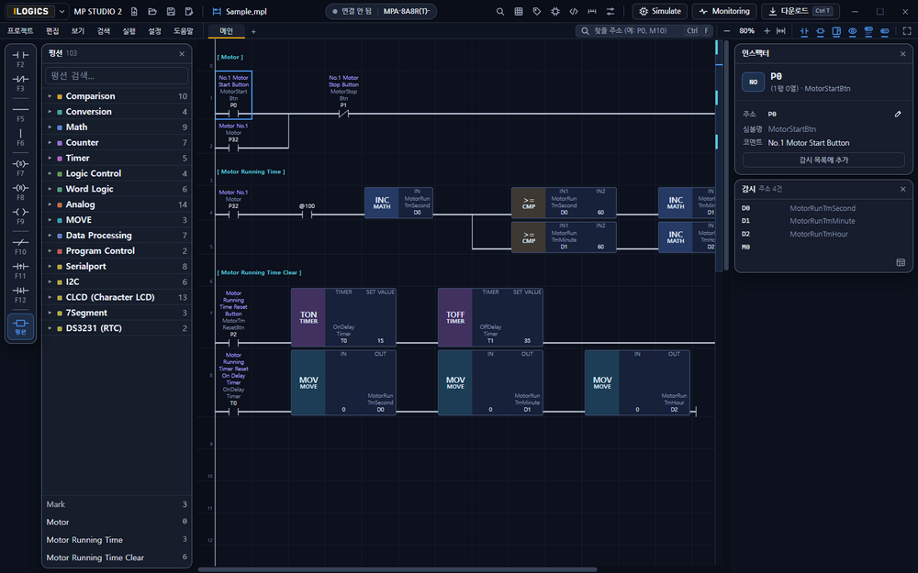
Task: Open the code view icon
Action: tap(574, 11)
